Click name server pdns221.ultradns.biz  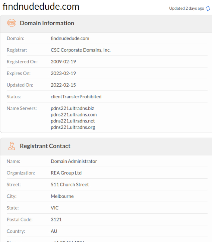pyautogui.click(x=72, y=108)
